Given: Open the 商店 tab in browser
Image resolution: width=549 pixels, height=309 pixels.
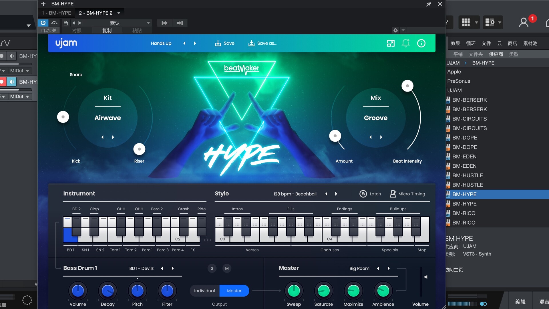Looking at the screenshot, I should click(512, 43).
